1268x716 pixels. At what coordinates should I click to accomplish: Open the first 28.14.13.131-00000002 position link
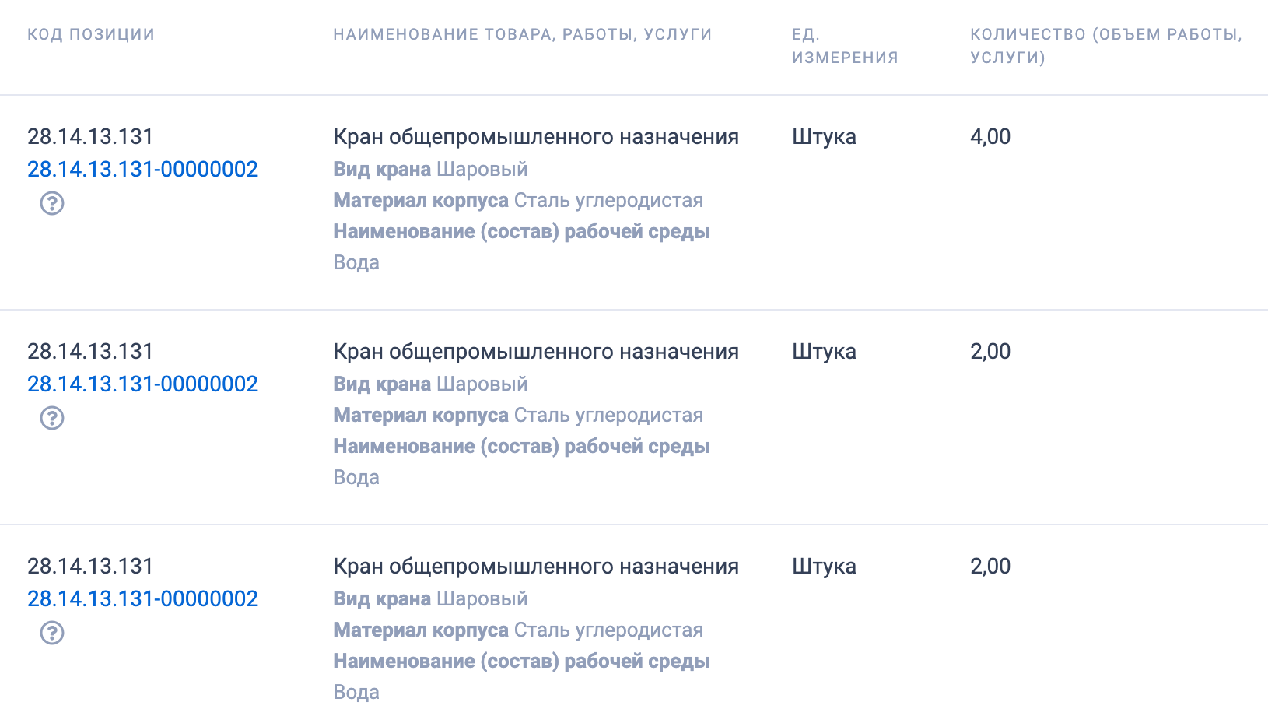[143, 168]
